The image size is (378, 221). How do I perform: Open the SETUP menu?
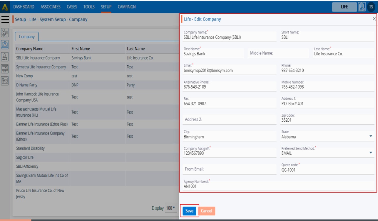[106, 7]
